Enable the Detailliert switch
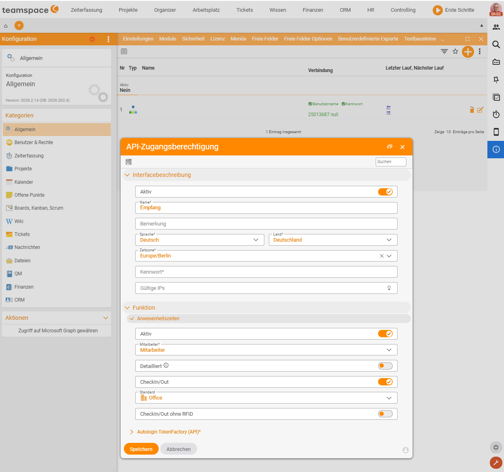 [385, 366]
